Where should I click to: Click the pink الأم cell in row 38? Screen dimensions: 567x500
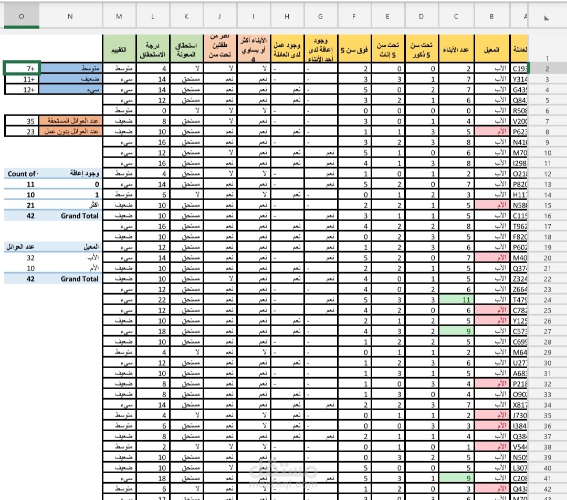pos(491,446)
